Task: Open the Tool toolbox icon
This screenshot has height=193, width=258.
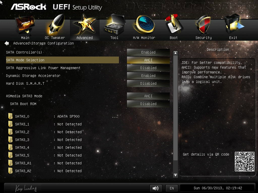Action: coord(115,24)
